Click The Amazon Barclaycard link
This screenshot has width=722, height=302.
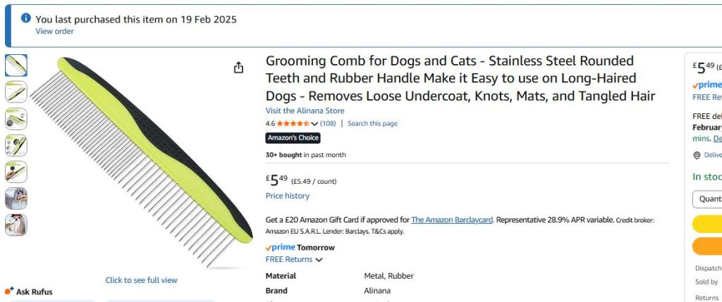click(452, 220)
